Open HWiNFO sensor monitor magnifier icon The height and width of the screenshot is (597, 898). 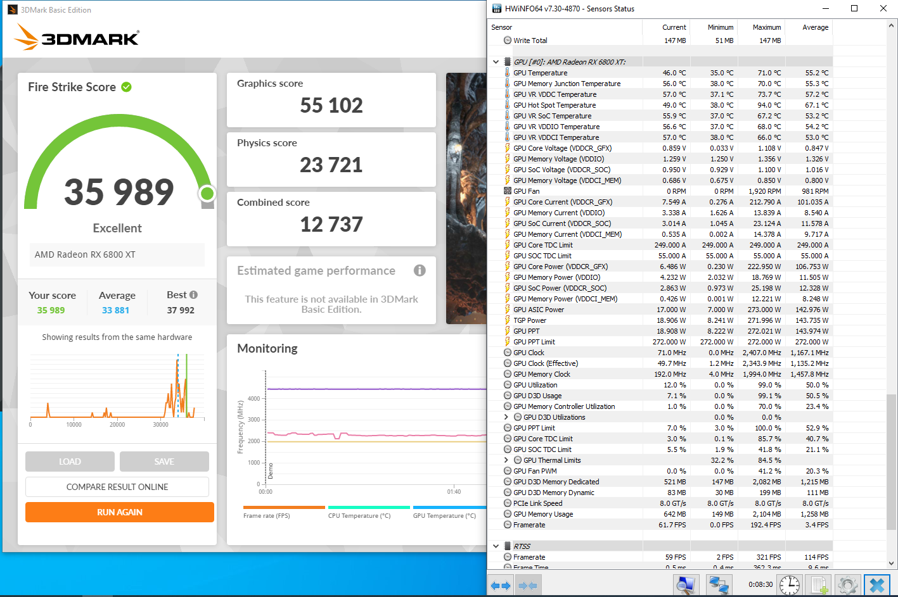point(686,585)
